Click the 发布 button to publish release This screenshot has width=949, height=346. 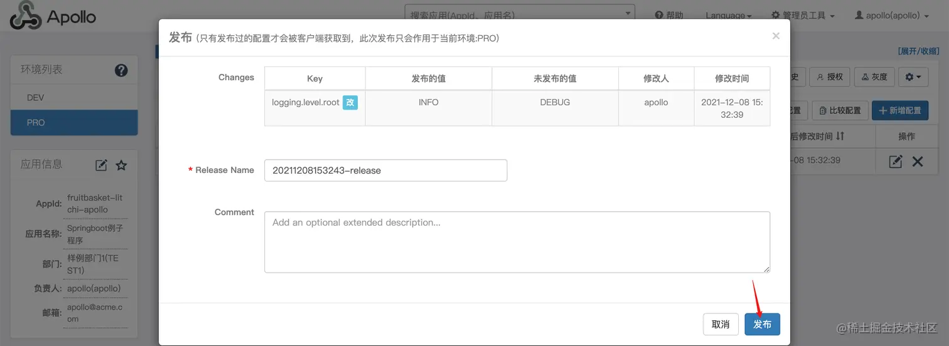tap(762, 324)
